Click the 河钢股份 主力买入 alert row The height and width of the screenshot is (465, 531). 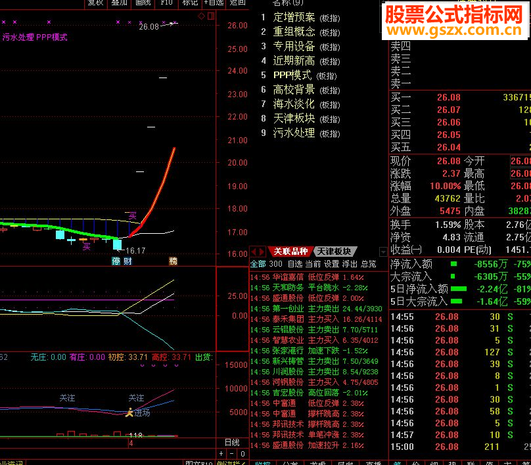314,382
